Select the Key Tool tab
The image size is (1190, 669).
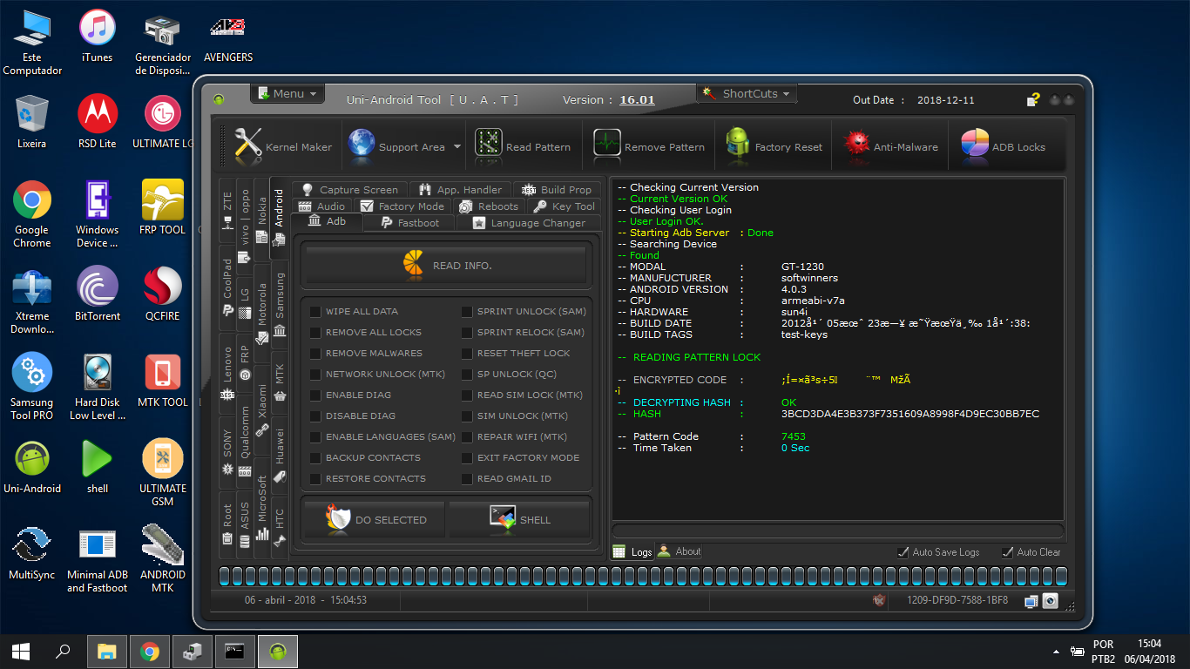tap(564, 206)
